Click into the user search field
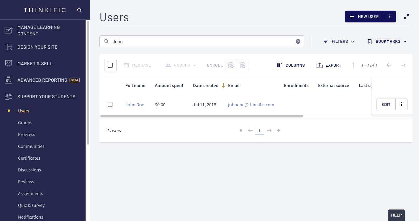Image resolution: width=419 pixels, height=221 pixels. (202, 41)
